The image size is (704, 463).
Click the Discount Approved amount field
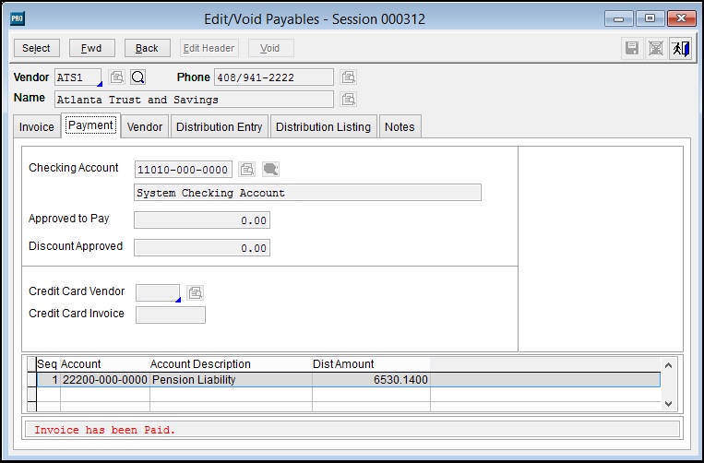click(202, 248)
